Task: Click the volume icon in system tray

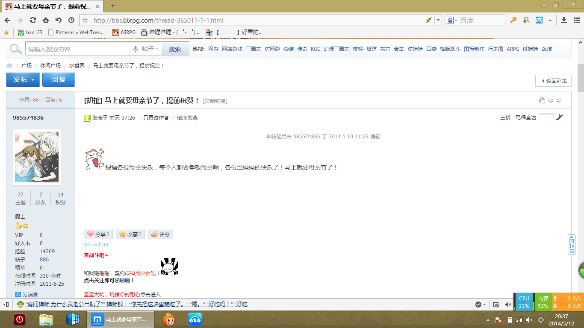Action: click(529, 320)
